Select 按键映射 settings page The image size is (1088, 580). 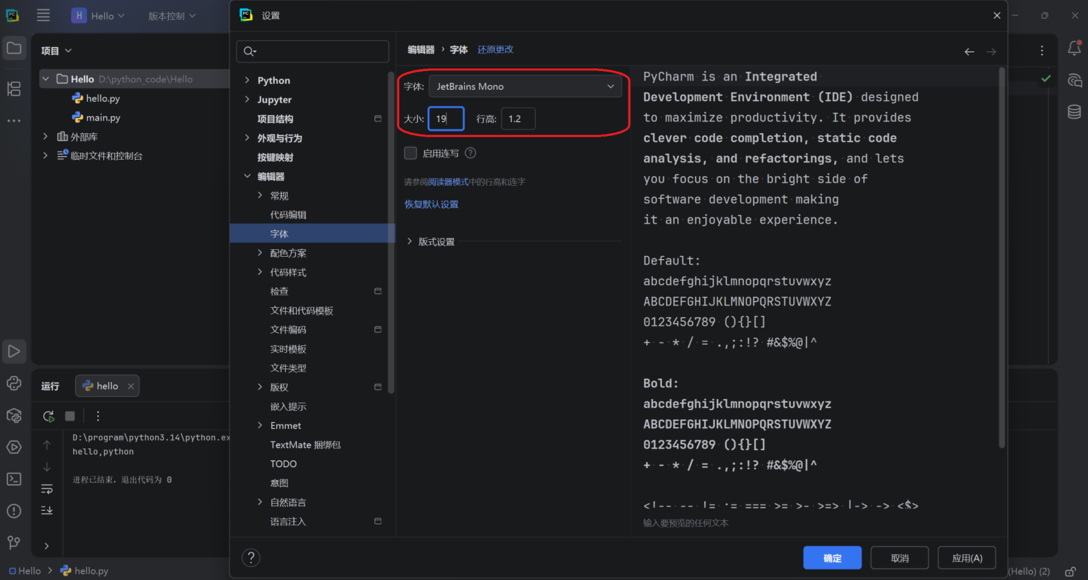point(275,157)
